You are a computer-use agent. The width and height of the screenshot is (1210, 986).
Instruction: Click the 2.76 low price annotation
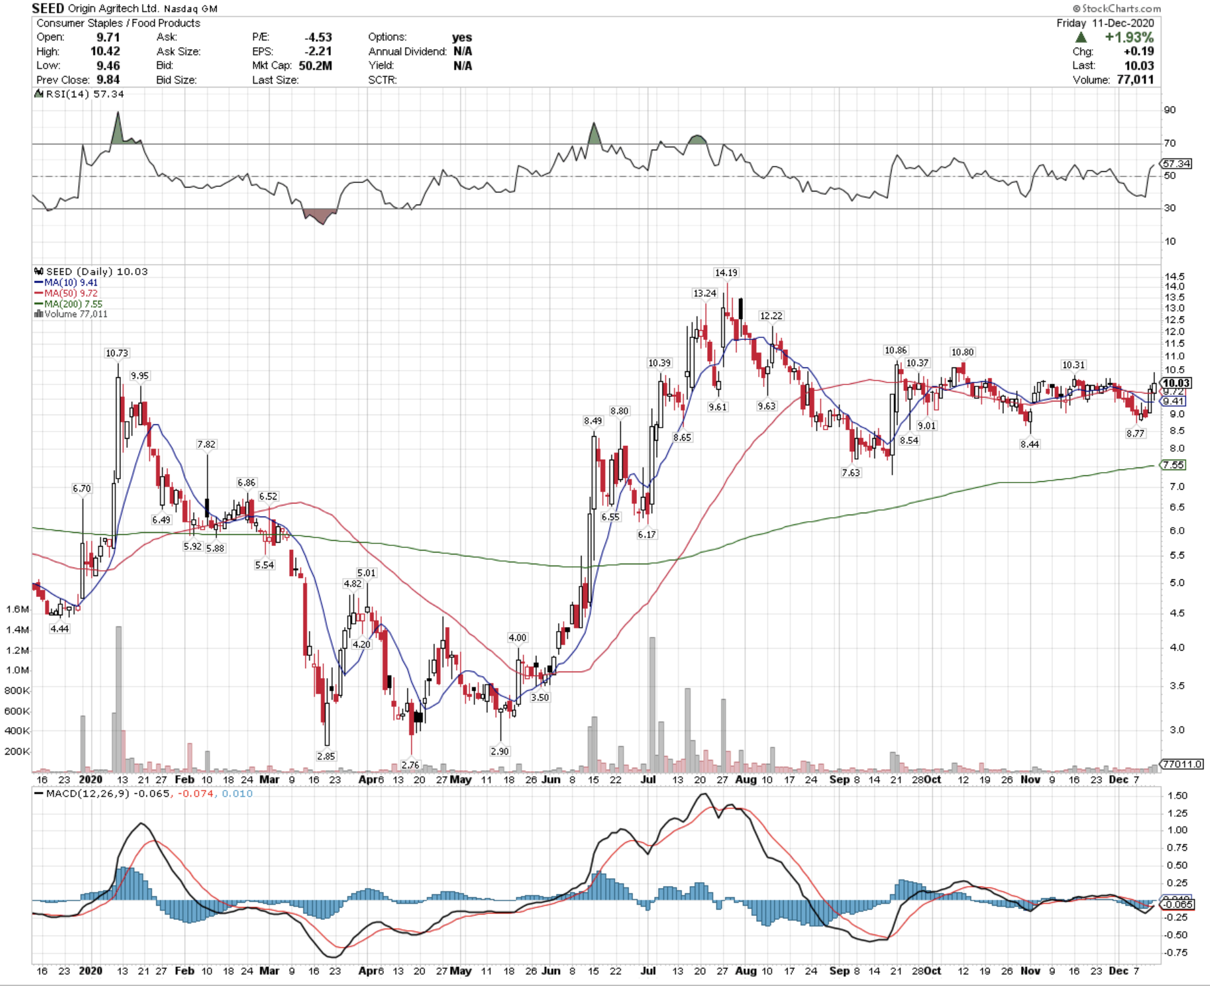pyautogui.click(x=410, y=765)
